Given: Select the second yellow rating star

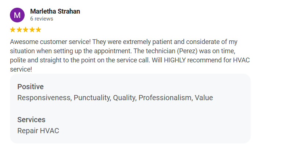Looking at the screenshot, I should click(19, 30).
